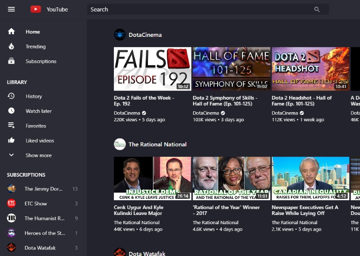Click the '44K views • 6 days ago' text
This screenshot has height=256, width=360.
click(x=138, y=229)
